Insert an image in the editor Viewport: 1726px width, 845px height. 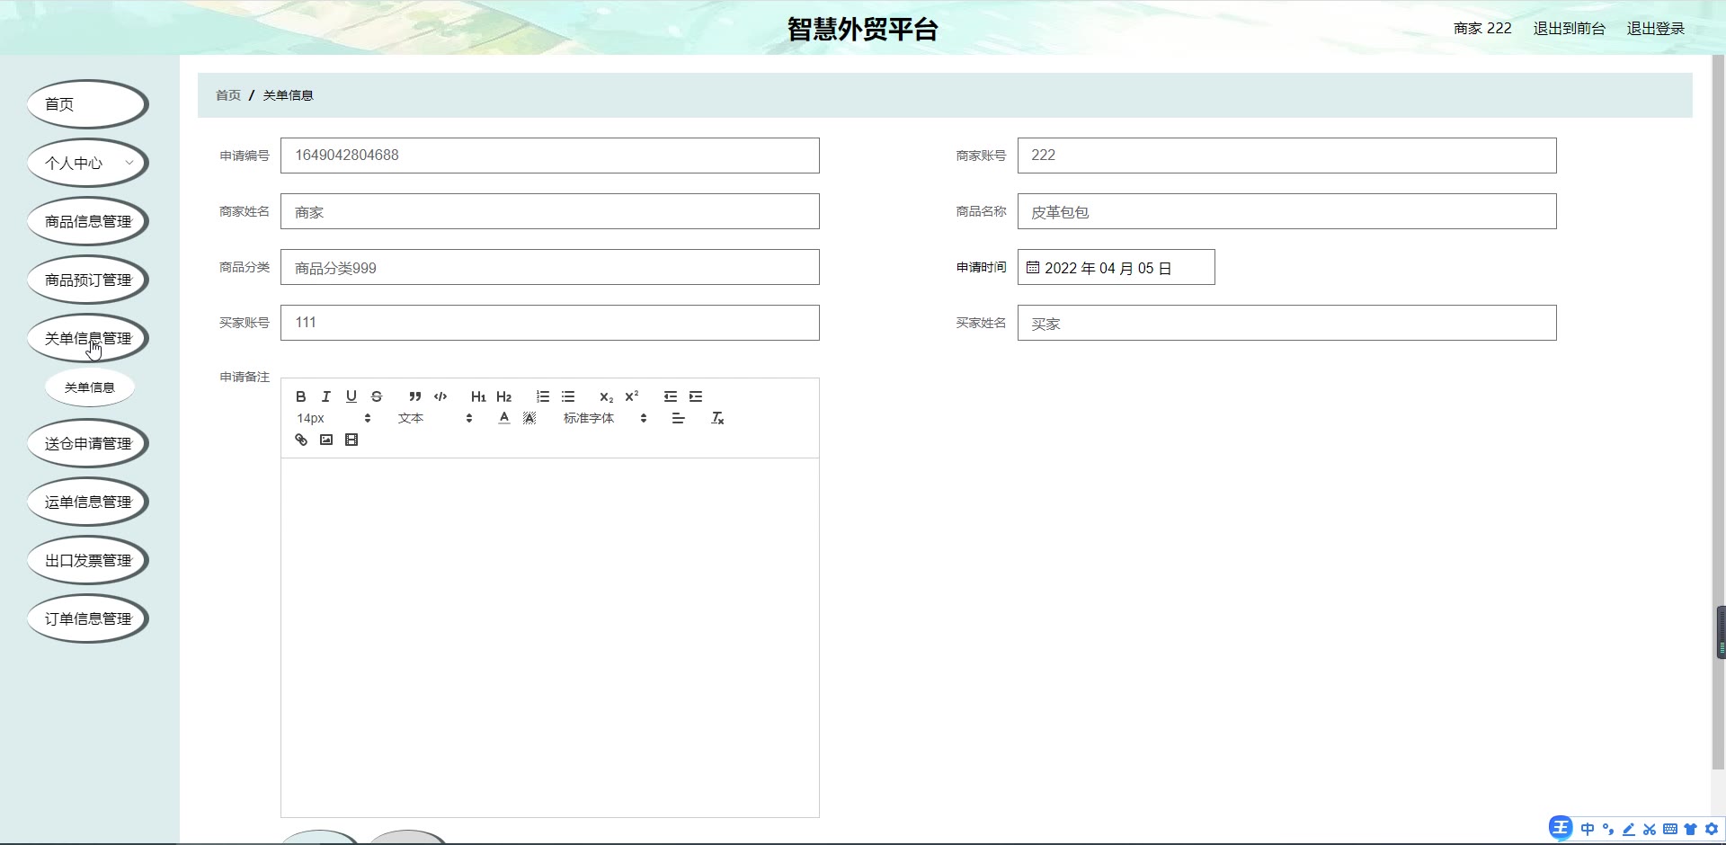point(326,440)
